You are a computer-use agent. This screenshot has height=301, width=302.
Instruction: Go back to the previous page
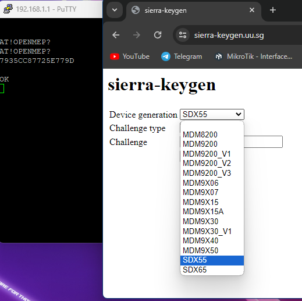116,35
